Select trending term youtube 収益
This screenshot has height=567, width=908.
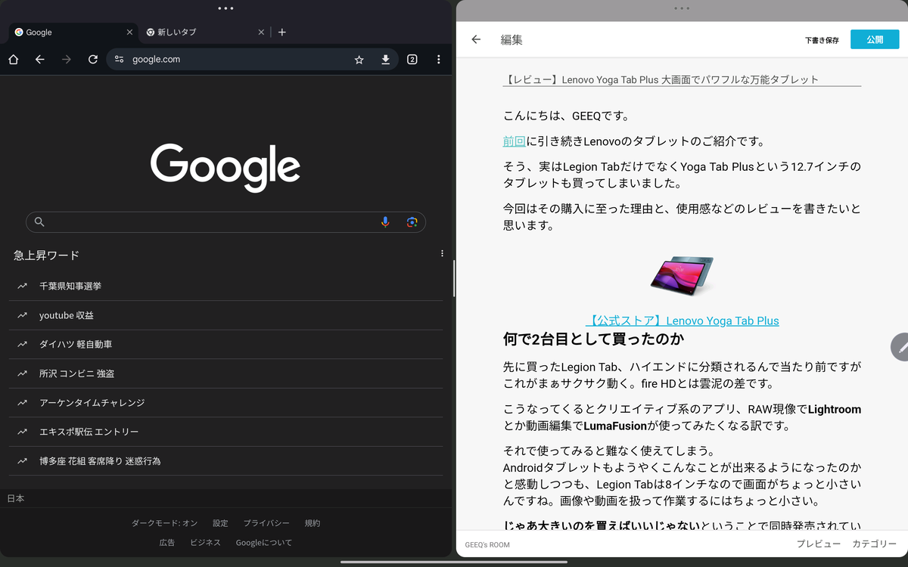tap(226, 315)
